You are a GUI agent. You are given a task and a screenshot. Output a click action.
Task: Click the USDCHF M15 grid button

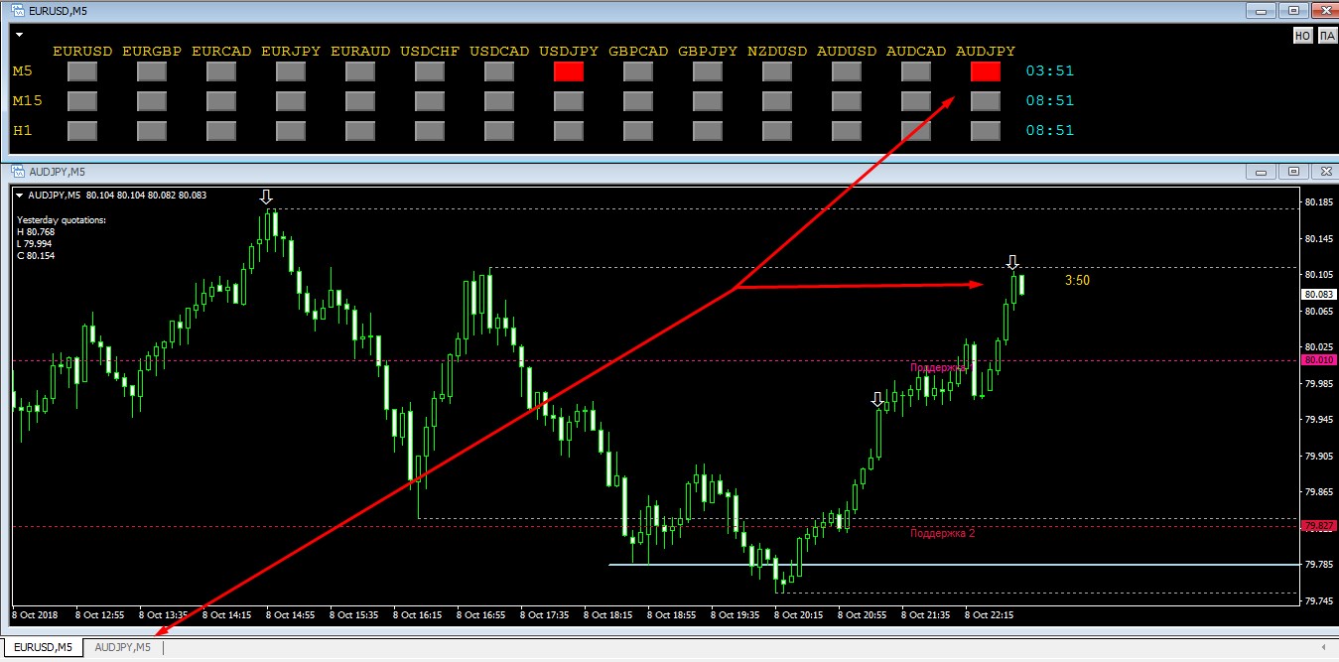[x=430, y=101]
